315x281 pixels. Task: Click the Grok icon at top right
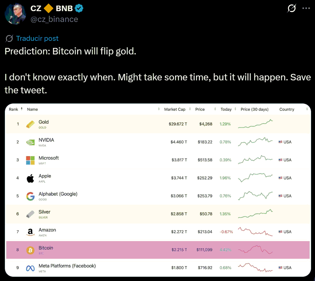coord(292,9)
